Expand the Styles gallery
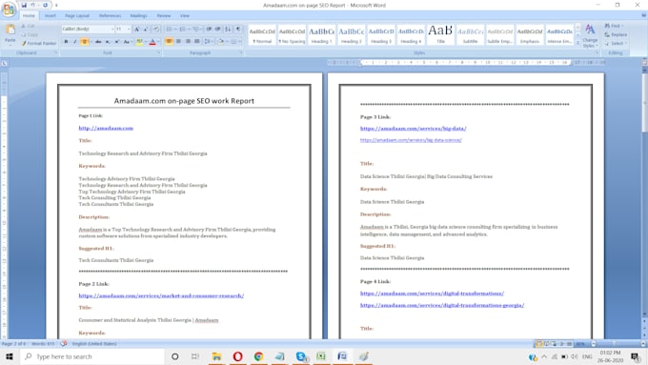Viewport: 648px width, 365px height. coord(577,43)
